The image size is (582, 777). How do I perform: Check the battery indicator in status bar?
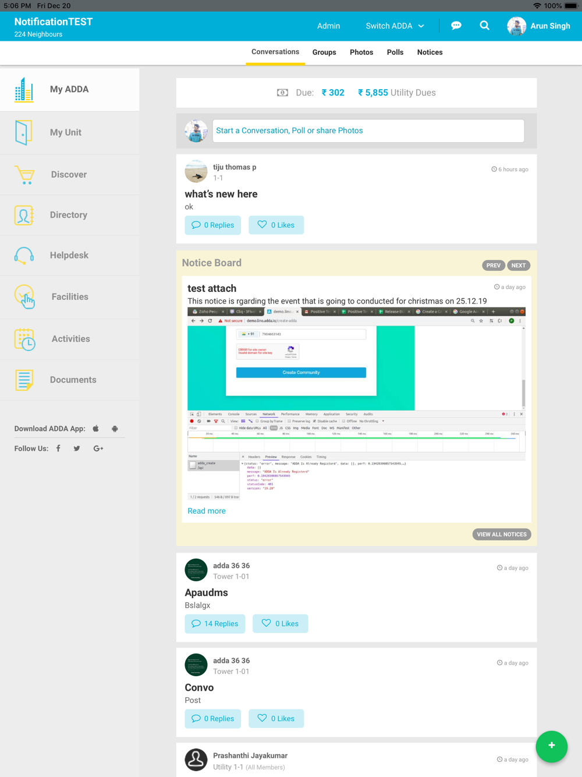click(x=570, y=6)
